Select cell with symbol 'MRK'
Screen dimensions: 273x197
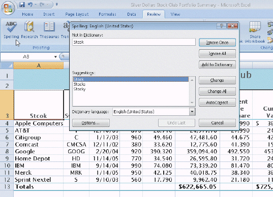pyautogui.click(x=76, y=173)
